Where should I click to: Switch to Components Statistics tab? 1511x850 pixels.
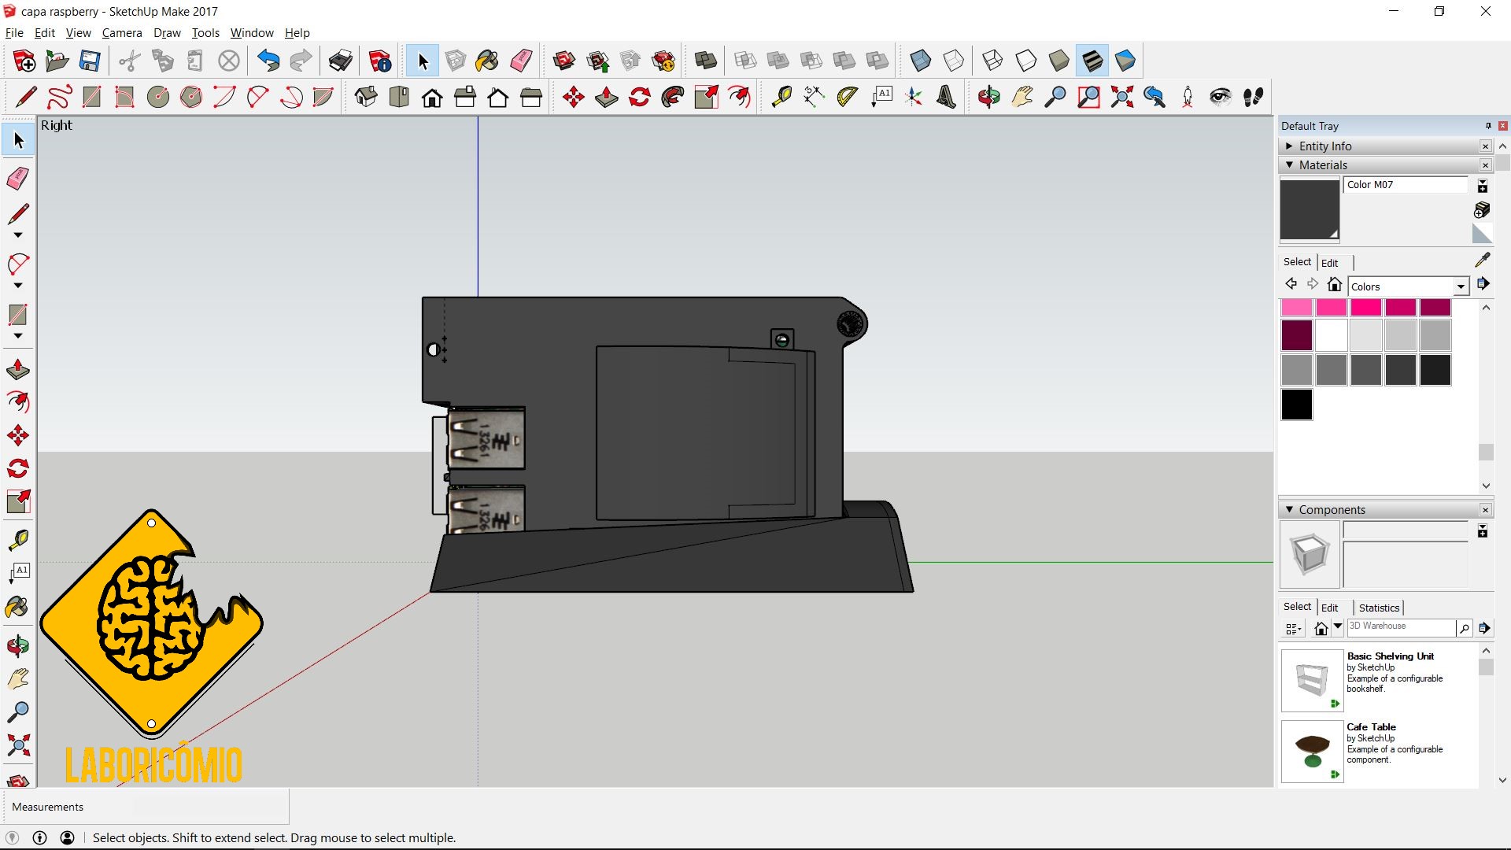coord(1379,608)
